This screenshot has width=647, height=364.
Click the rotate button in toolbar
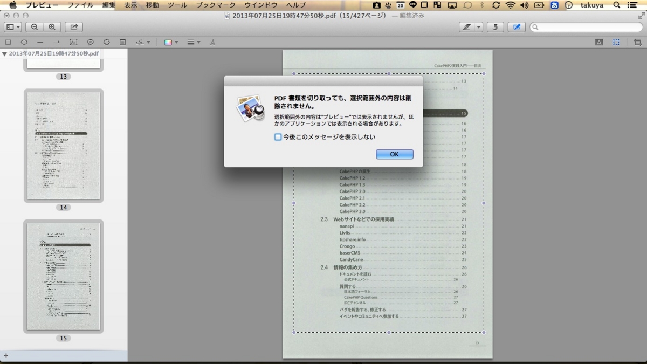click(495, 27)
